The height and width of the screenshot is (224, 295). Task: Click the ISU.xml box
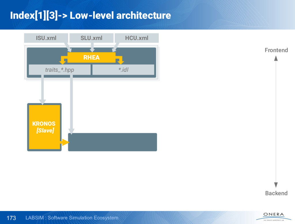(x=46, y=38)
